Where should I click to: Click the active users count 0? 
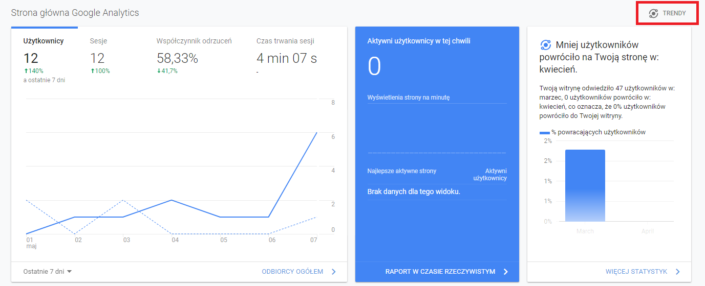coord(374,66)
